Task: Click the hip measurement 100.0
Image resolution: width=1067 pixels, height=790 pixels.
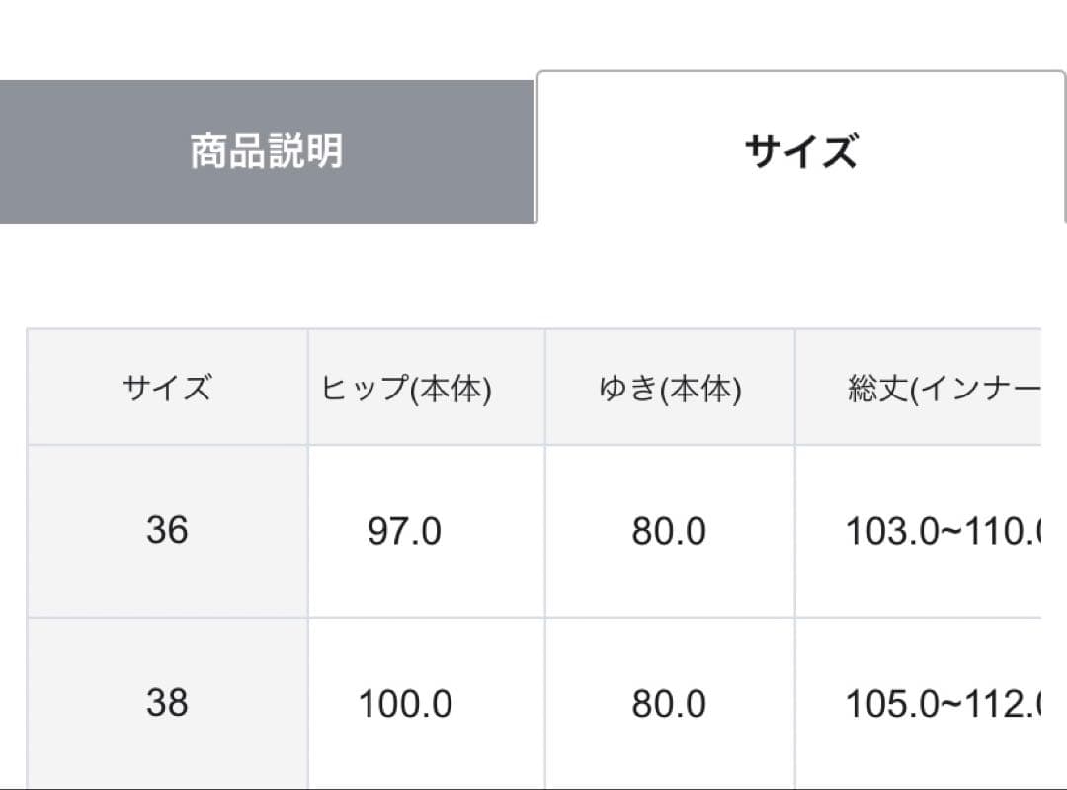Action: tap(403, 703)
